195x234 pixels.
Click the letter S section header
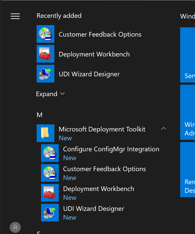(x=38, y=232)
